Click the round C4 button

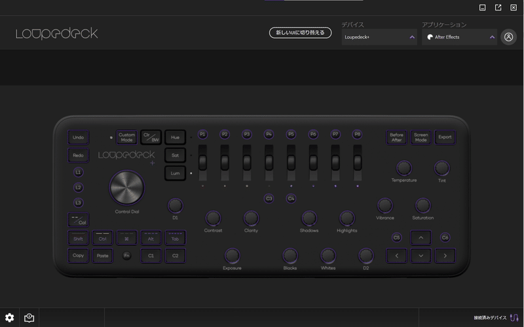pos(291,199)
